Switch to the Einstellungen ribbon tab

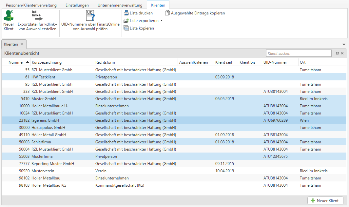click(77, 5)
